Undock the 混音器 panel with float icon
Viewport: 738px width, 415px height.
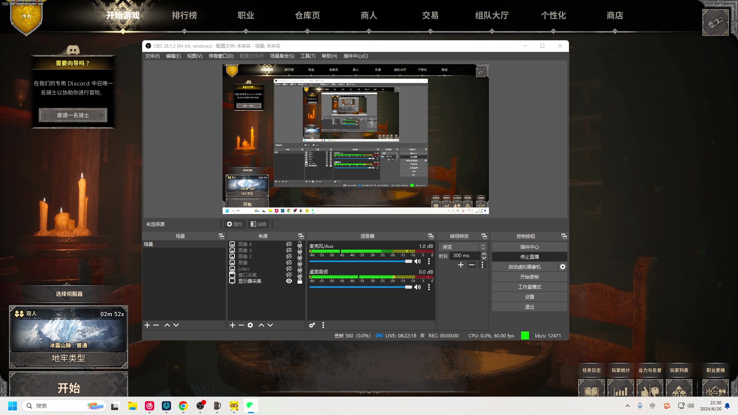(x=431, y=236)
